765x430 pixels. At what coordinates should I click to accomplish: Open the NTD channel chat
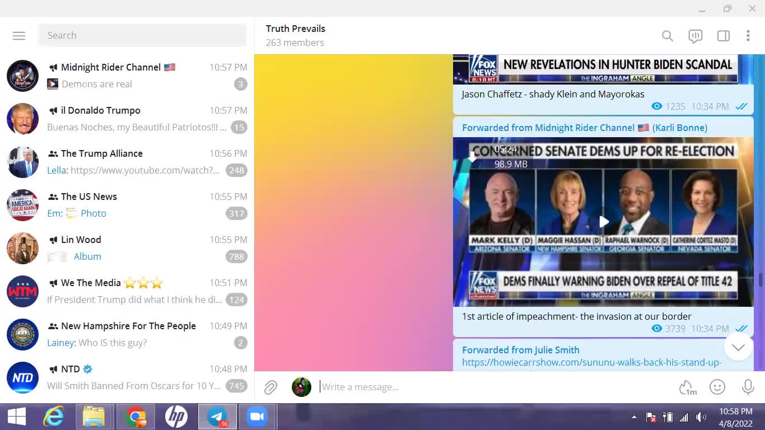pos(127,377)
